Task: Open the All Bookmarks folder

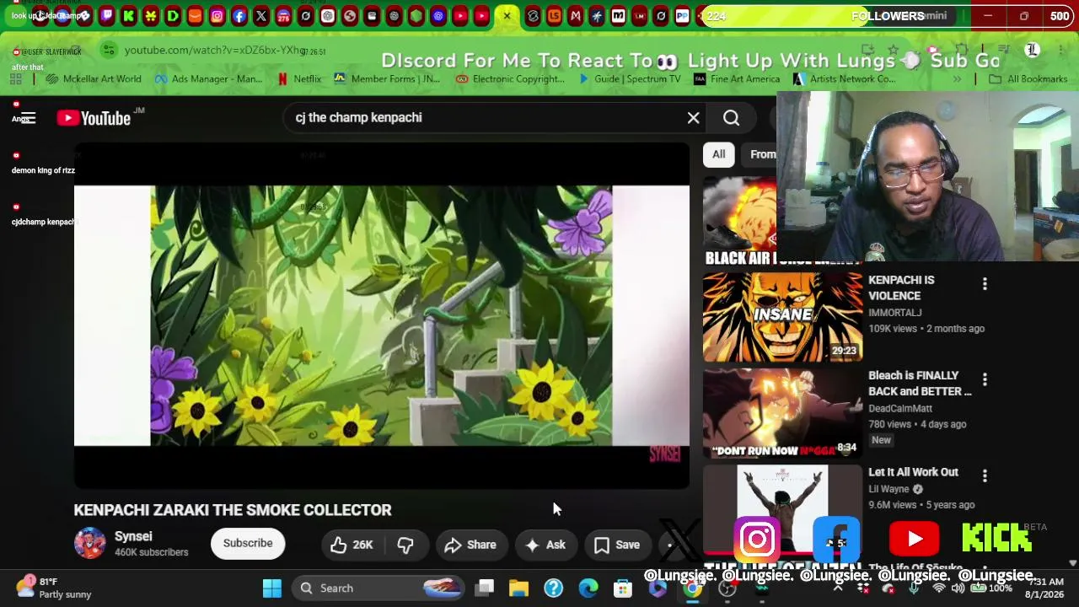Action: [1028, 79]
